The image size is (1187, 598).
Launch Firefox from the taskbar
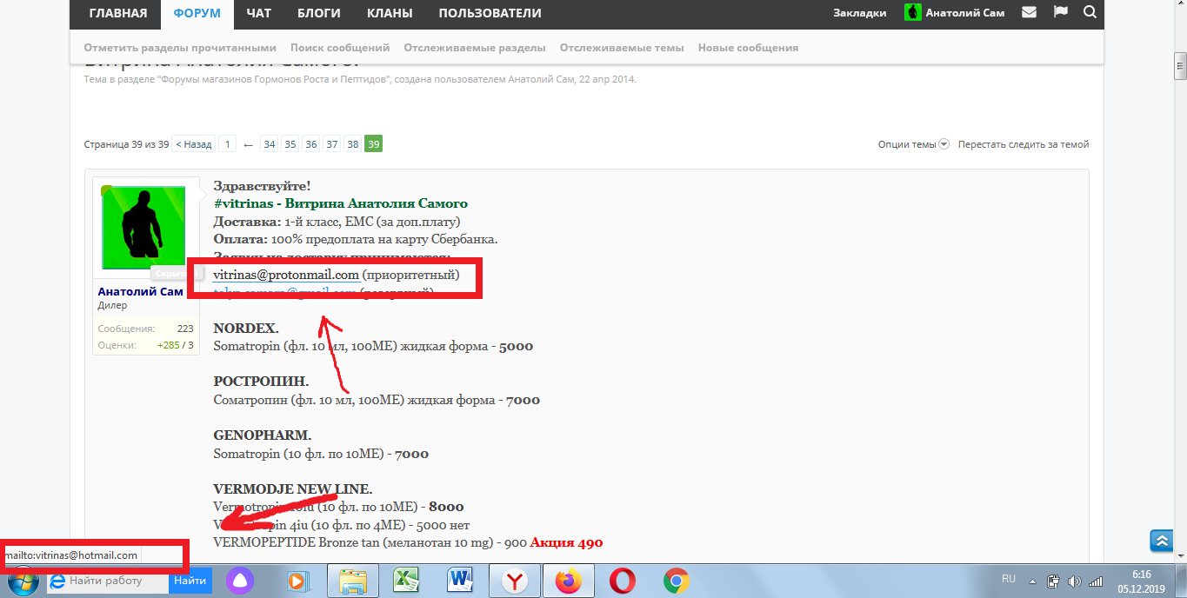pos(570,581)
